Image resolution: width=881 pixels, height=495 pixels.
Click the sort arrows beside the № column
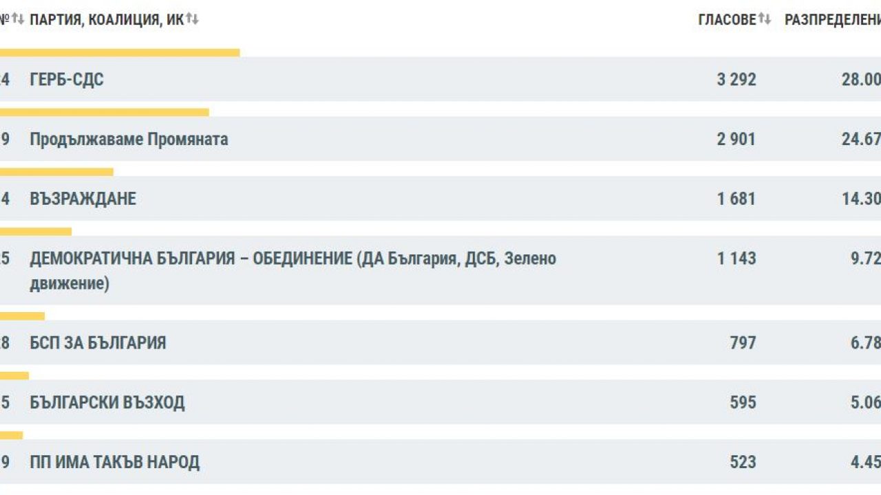18,20
